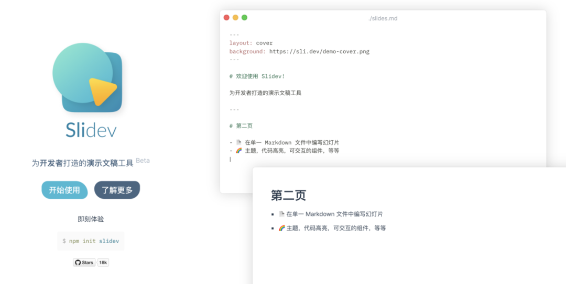
Task: Click the 'layout: cover' line in editor
Action: 251,43
